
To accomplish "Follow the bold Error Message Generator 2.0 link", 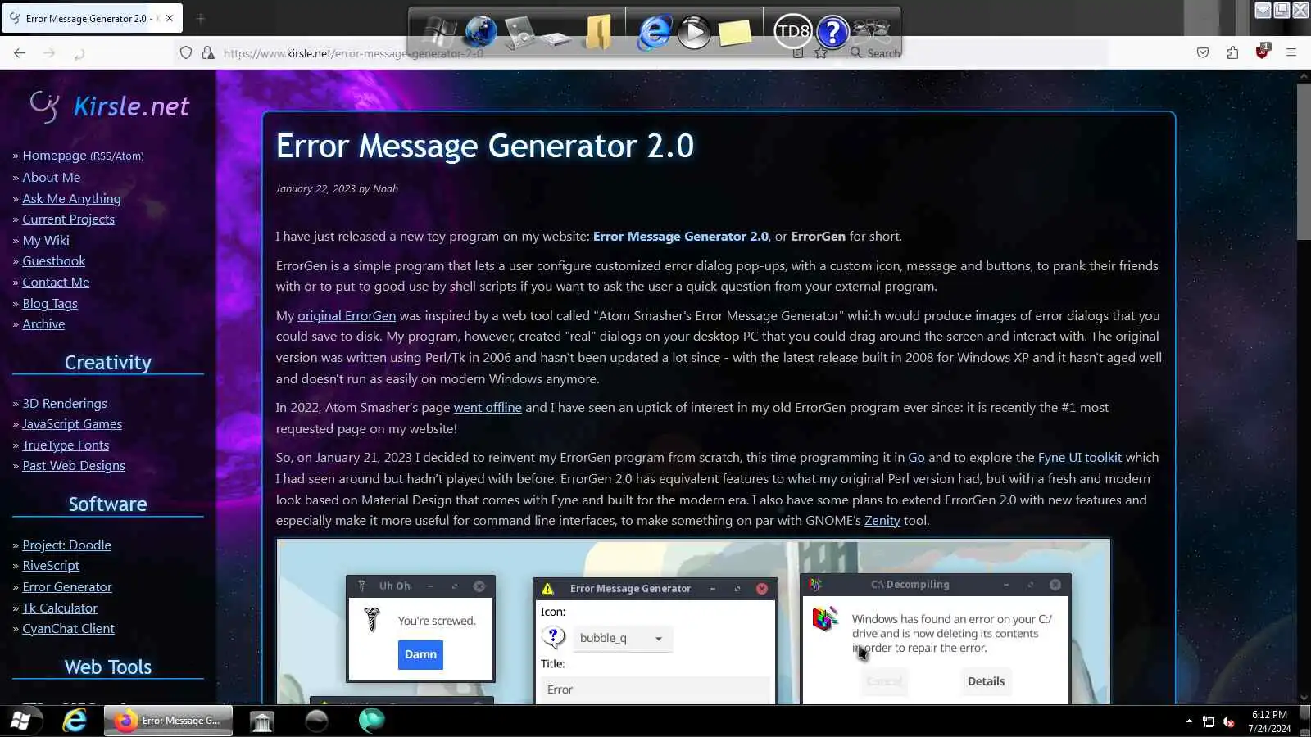I will point(681,237).
